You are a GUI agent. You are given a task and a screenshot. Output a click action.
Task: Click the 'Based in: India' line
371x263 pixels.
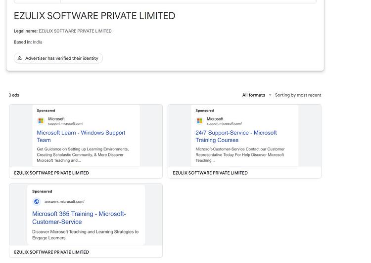tap(28, 42)
